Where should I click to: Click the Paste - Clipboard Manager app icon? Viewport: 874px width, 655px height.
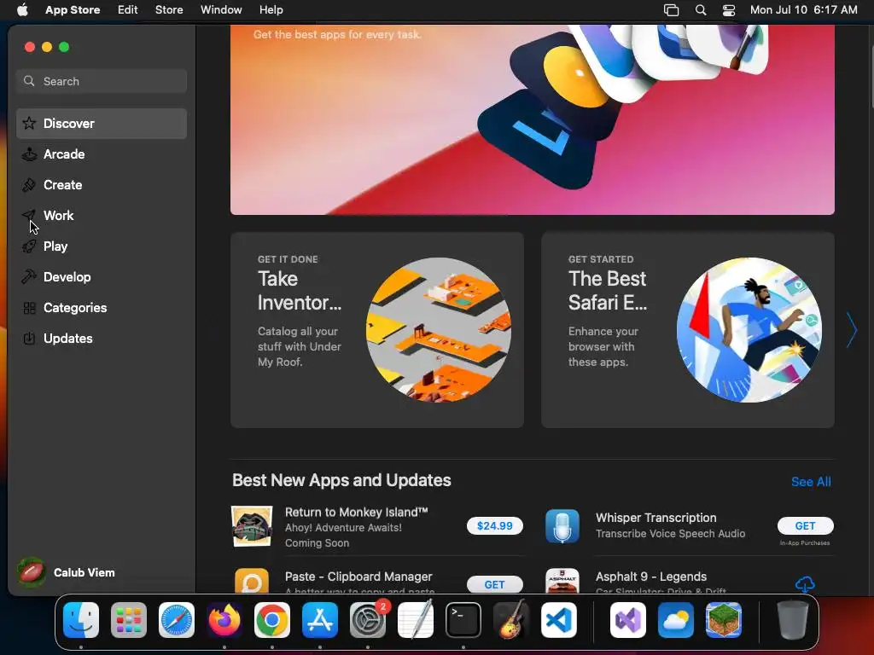pos(252,581)
